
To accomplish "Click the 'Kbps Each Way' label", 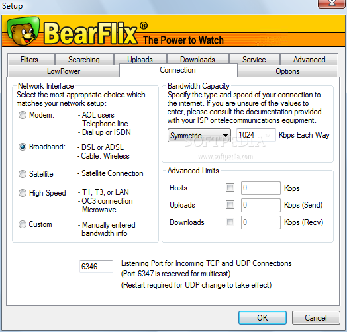I will (304, 135).
